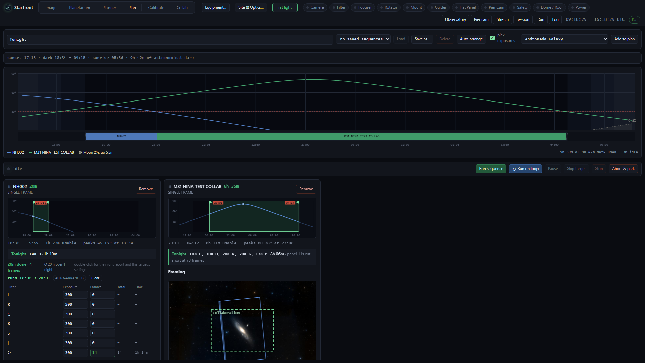The height and width of the screenshot is (363, 645).
Task: Switch to the Planetarium tab
Action: pos(79,7)
